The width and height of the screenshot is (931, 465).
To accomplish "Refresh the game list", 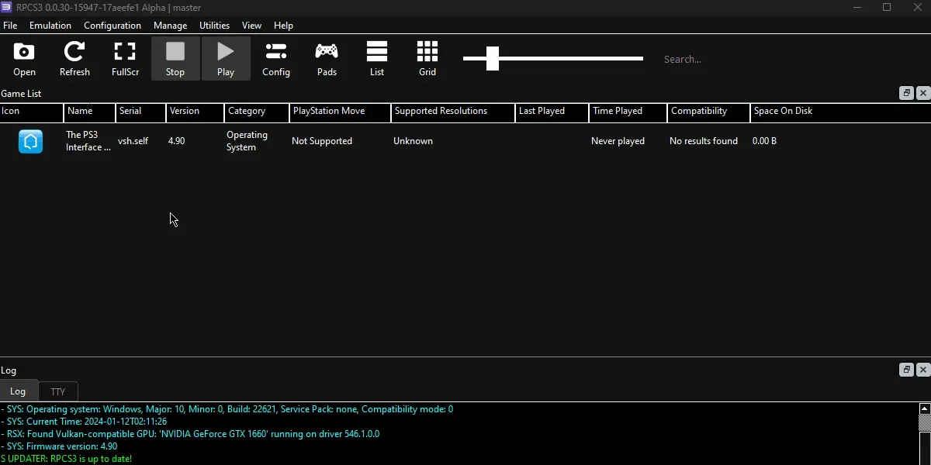I will [x=74, y=58].
